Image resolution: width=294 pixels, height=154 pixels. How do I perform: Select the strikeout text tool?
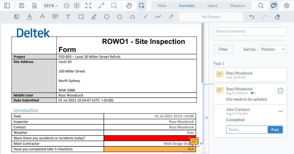click(x=42, y=17)
